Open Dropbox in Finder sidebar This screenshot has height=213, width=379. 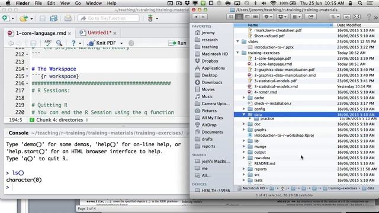210,61
